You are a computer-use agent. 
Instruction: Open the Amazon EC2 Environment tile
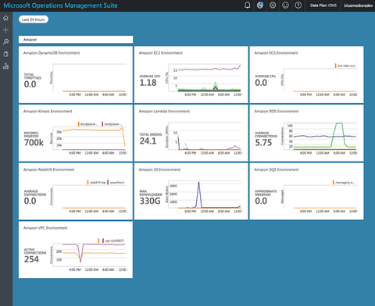(191, 75)
